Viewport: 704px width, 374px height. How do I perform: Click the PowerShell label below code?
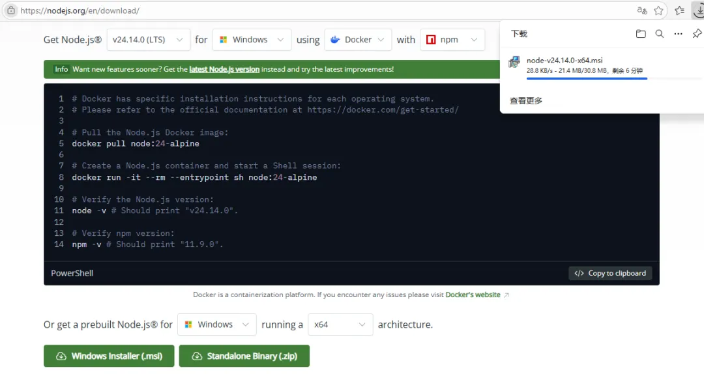click(72, 273)
